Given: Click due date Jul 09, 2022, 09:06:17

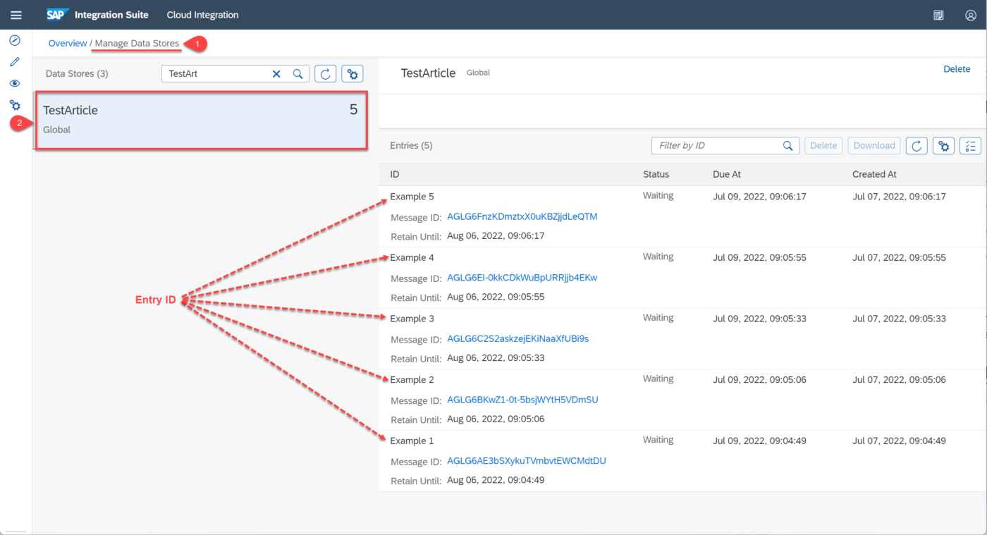Looking at the screenshot, I should pyautogui.click(x=759, y=197).
